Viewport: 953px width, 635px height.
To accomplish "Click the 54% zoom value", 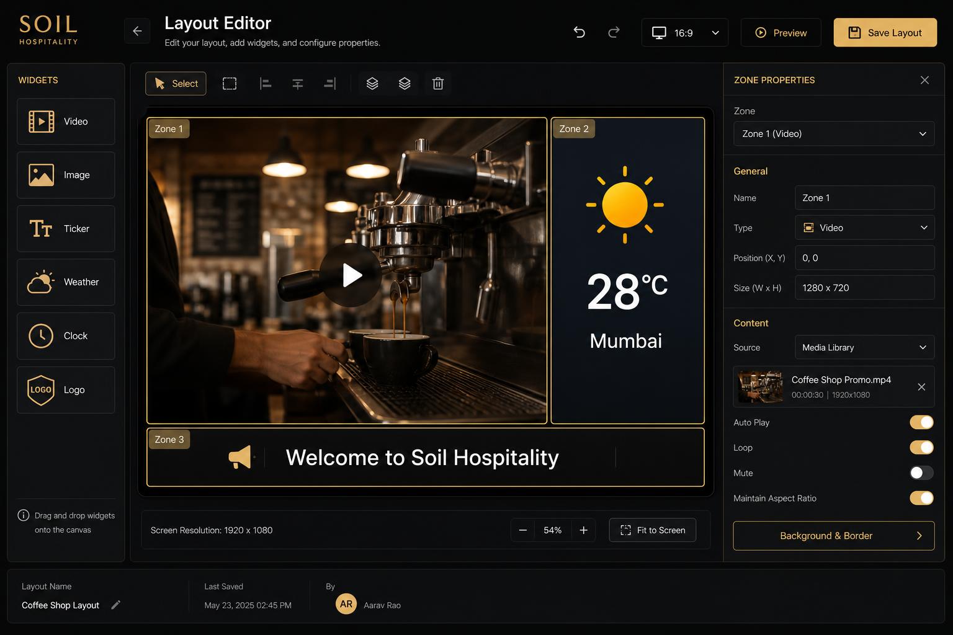I will pyautogui.click(x=552, y=530).
